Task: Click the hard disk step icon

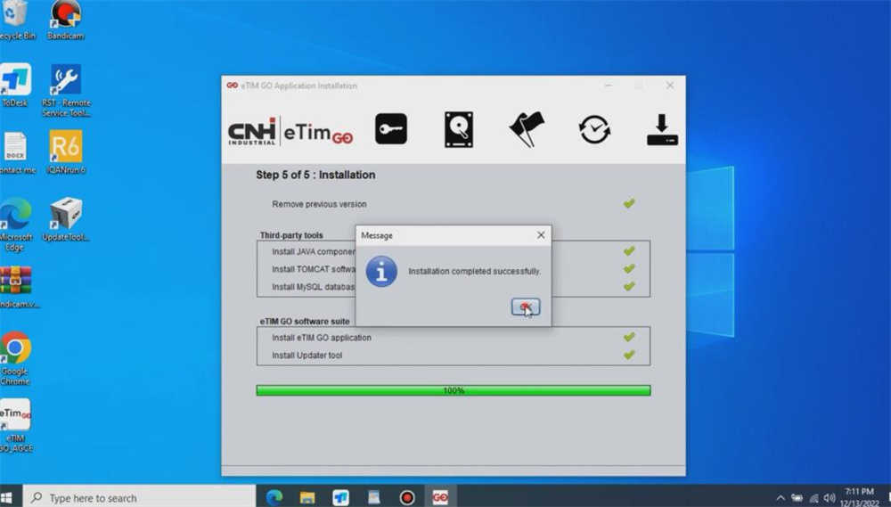Action: click(x=459, y=129)
